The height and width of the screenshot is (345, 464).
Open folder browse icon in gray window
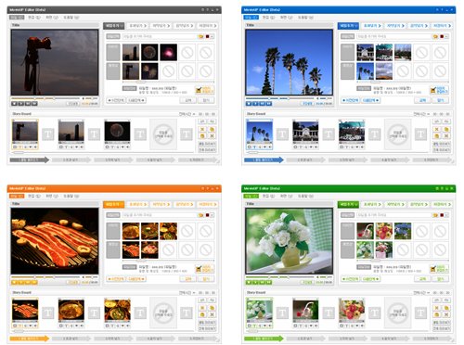[201, 36]
